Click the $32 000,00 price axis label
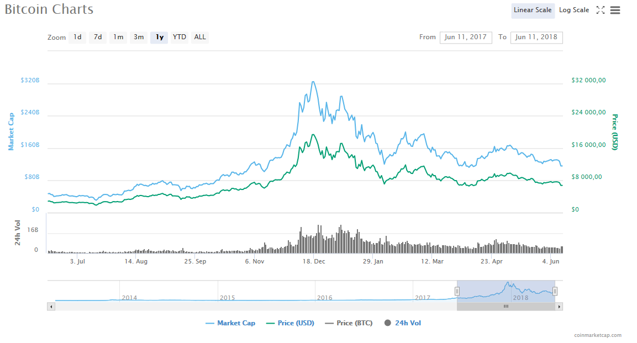This screenshot has width=637, height=343. tap(588, 81)
